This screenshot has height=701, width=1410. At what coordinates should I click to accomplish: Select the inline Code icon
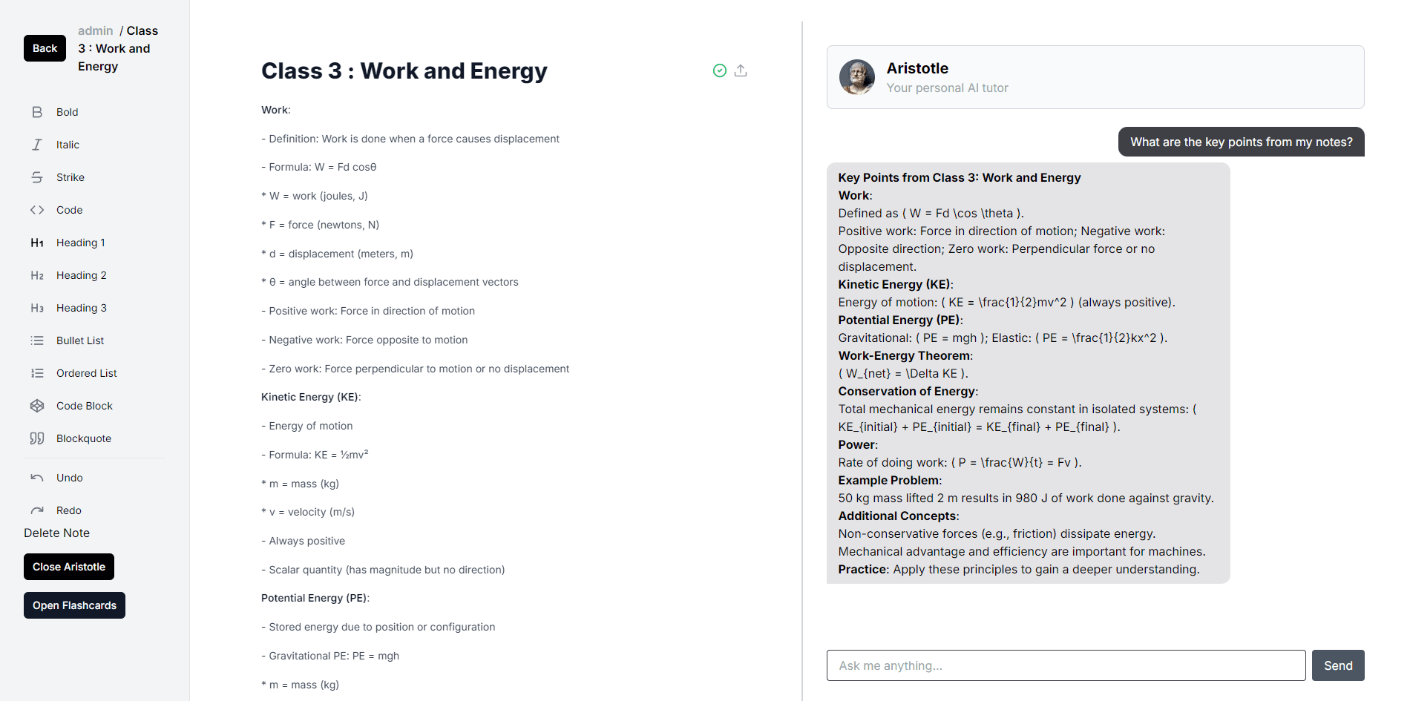37,210
